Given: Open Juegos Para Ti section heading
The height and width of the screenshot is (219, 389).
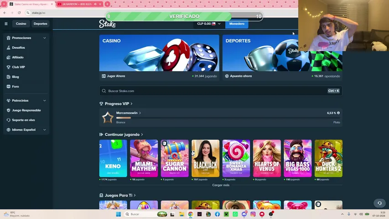Looking at the screenshot, I should tap(119, 195).
